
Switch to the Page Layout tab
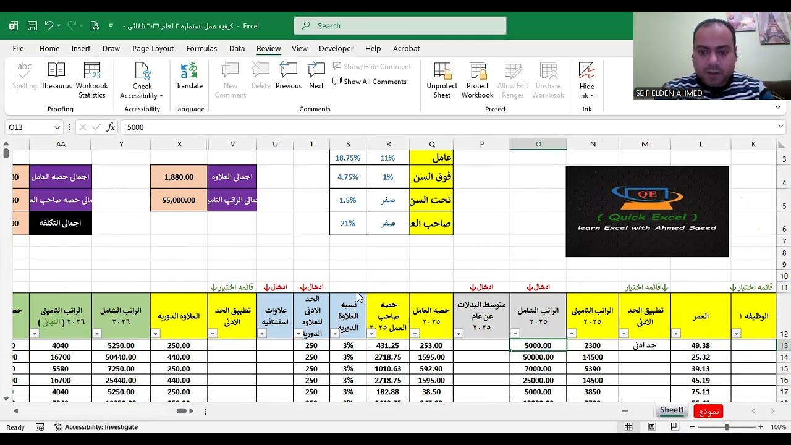coord(153,48)
